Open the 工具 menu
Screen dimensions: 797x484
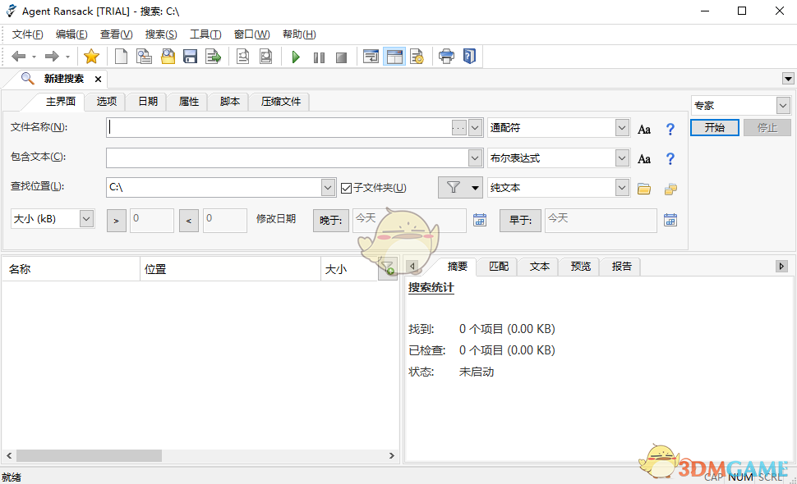pyautogui.click(x=205, y=34)
